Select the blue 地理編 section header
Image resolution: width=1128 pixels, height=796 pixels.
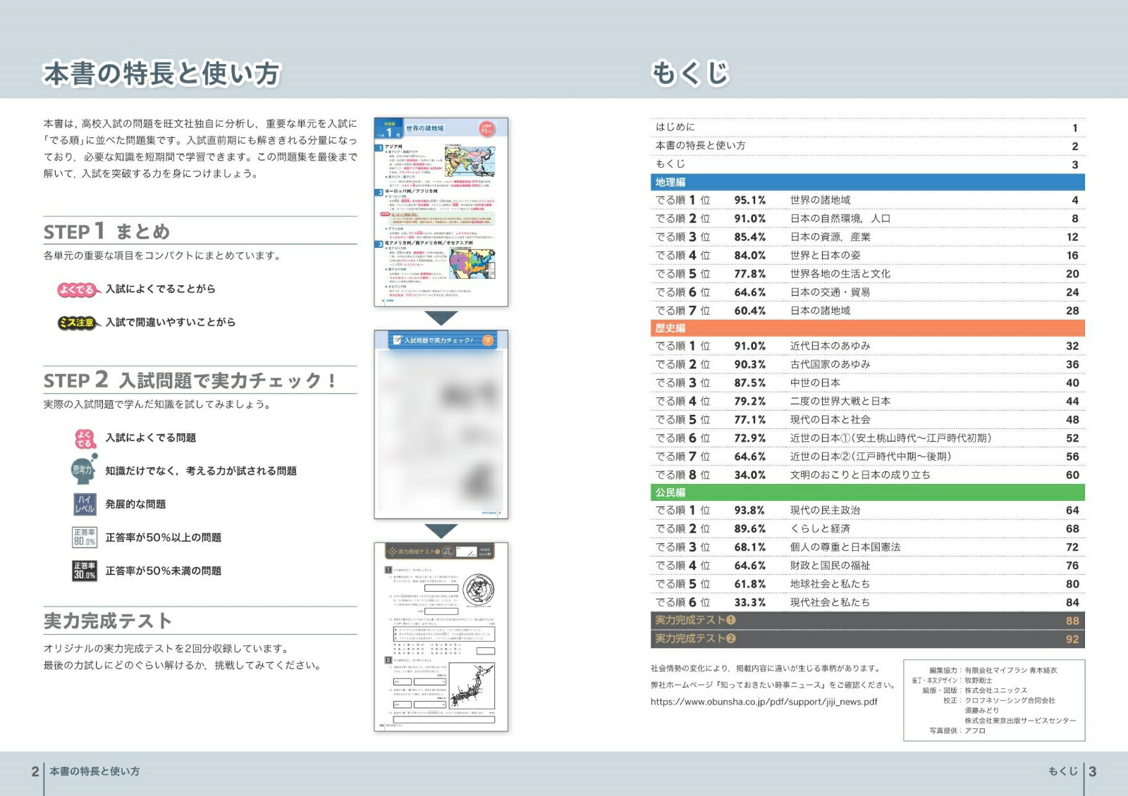(867, 182)
